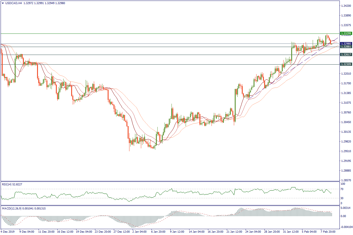Click the RSI(14) indicator label

tap(8, 184)
